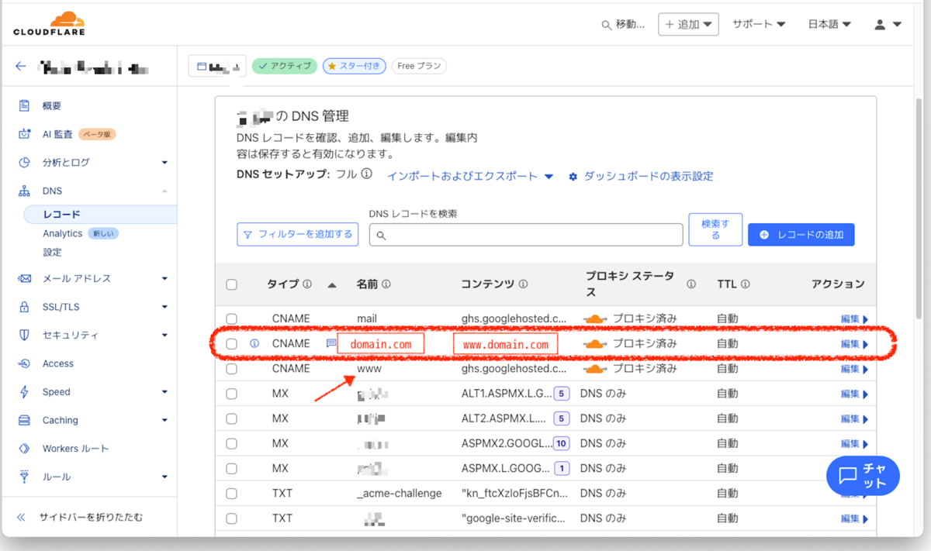
Task: Open the サポート dropdown
Action: [760, 25]
